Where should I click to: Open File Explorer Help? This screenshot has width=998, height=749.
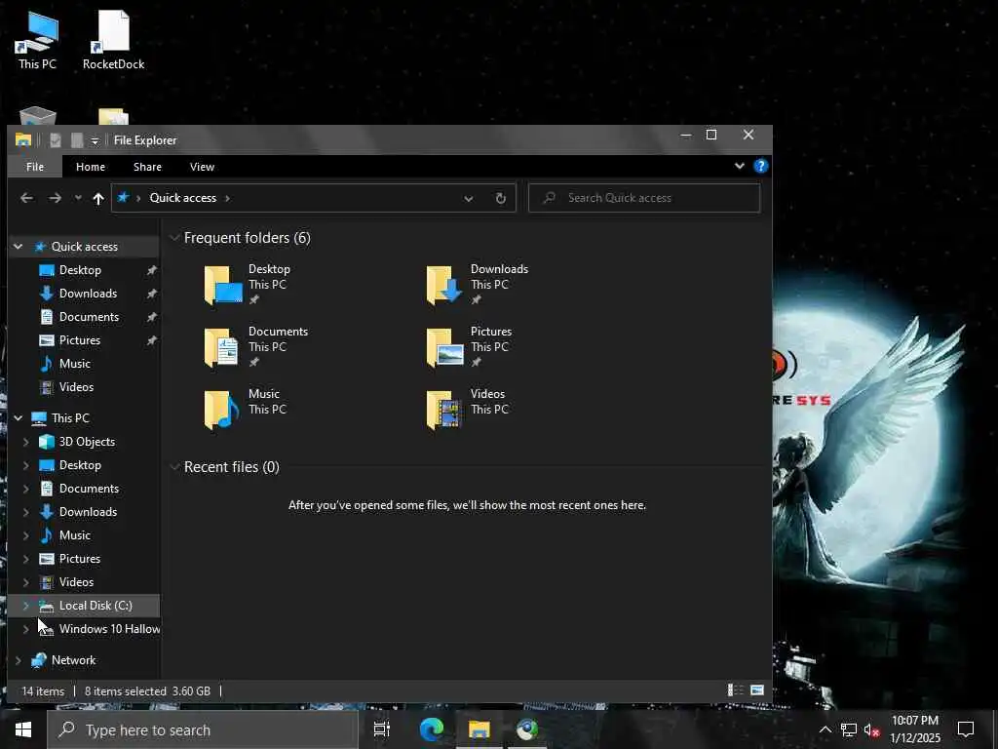(x=760, y=166)
